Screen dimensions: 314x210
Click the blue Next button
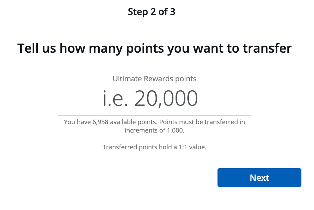click(259, 178)
